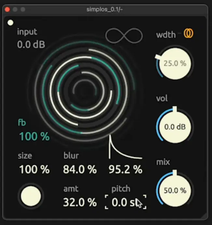Viewport: 212px width, 225px height.
Task: Click the concentric rings visualizer center
Action: [85, 91]
